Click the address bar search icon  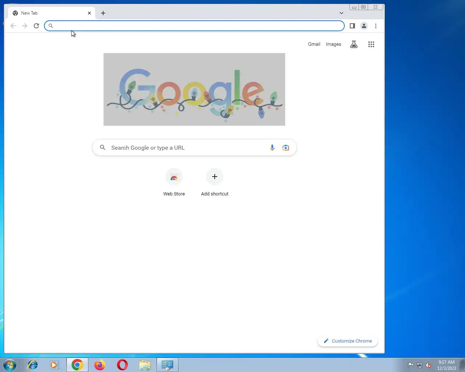(51, 26)
